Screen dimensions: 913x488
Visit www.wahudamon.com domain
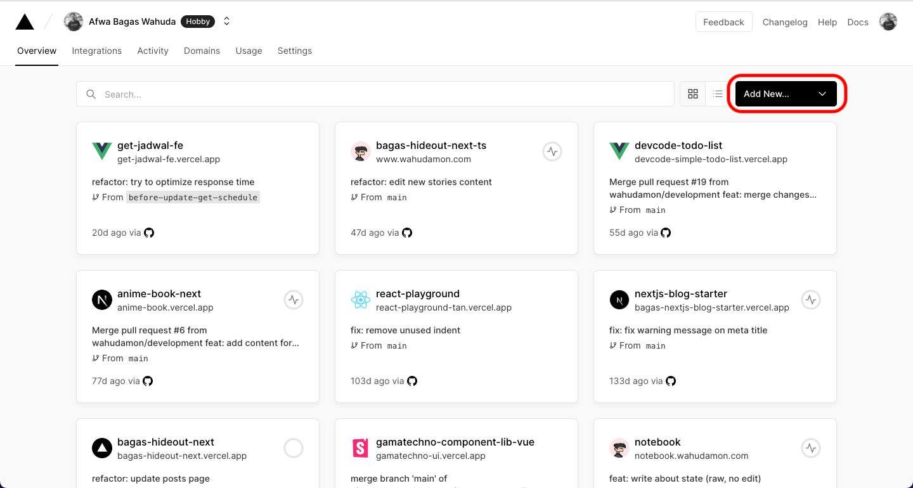(424, 159)
